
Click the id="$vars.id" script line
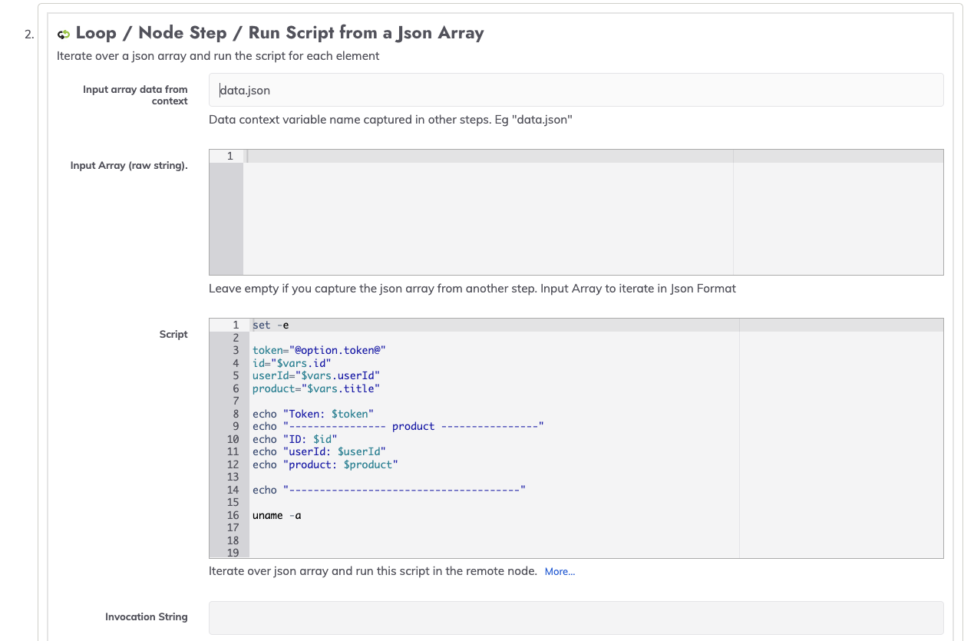[292, 363]
